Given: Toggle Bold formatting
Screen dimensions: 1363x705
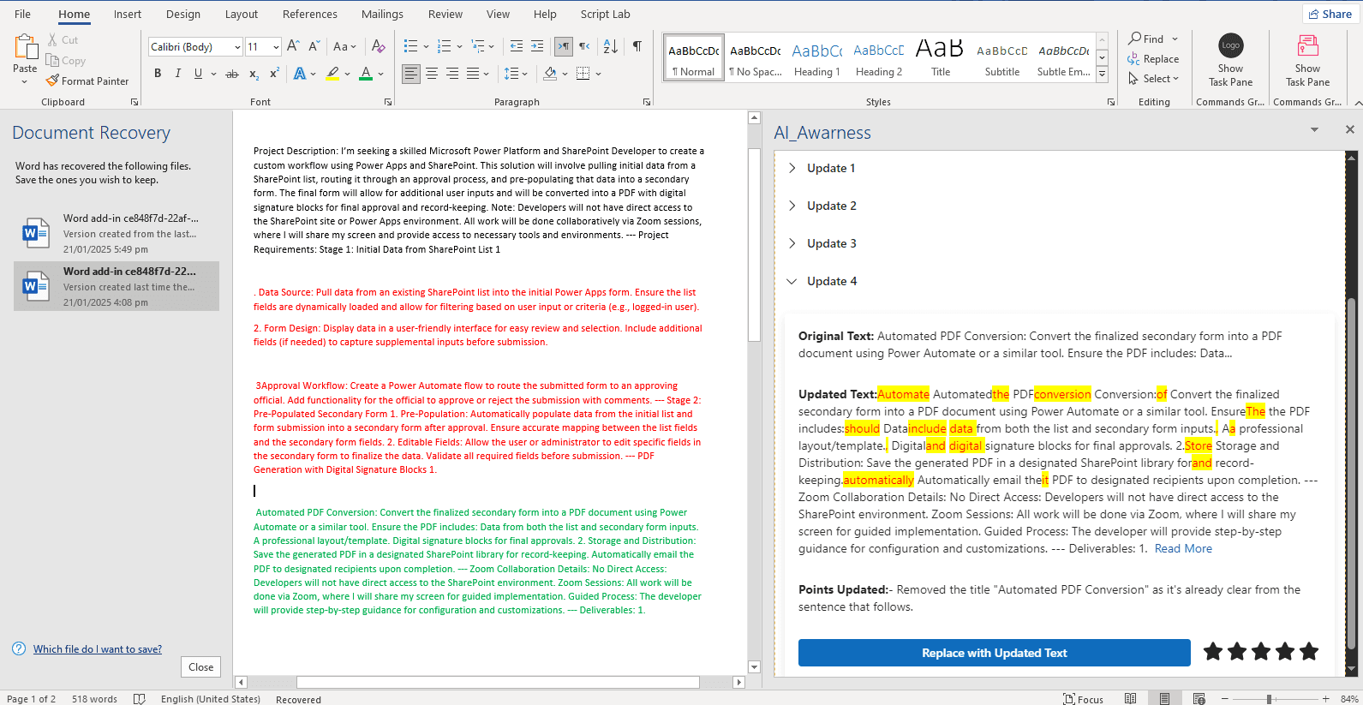Looking at the screenshot, I should (158, 74).
